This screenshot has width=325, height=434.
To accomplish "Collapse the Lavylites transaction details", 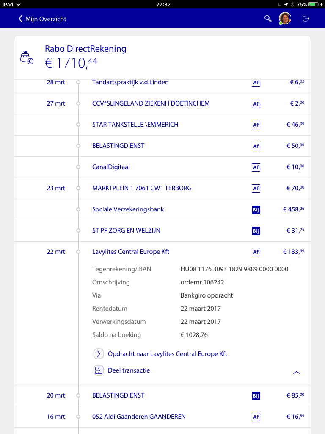I will pos(297,373).
